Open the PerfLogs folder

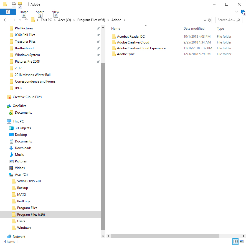pos(24,201)
